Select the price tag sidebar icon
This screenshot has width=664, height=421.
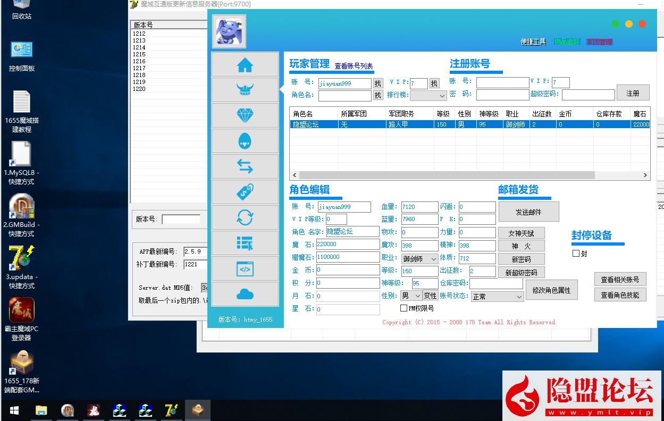tap(245, 192)
